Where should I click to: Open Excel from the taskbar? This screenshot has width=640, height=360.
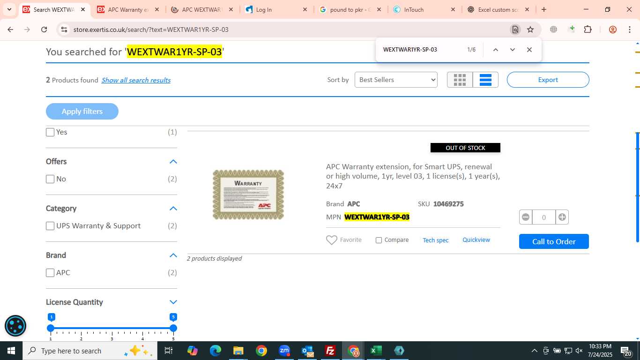pyautogui.click(x=376, y=351)
